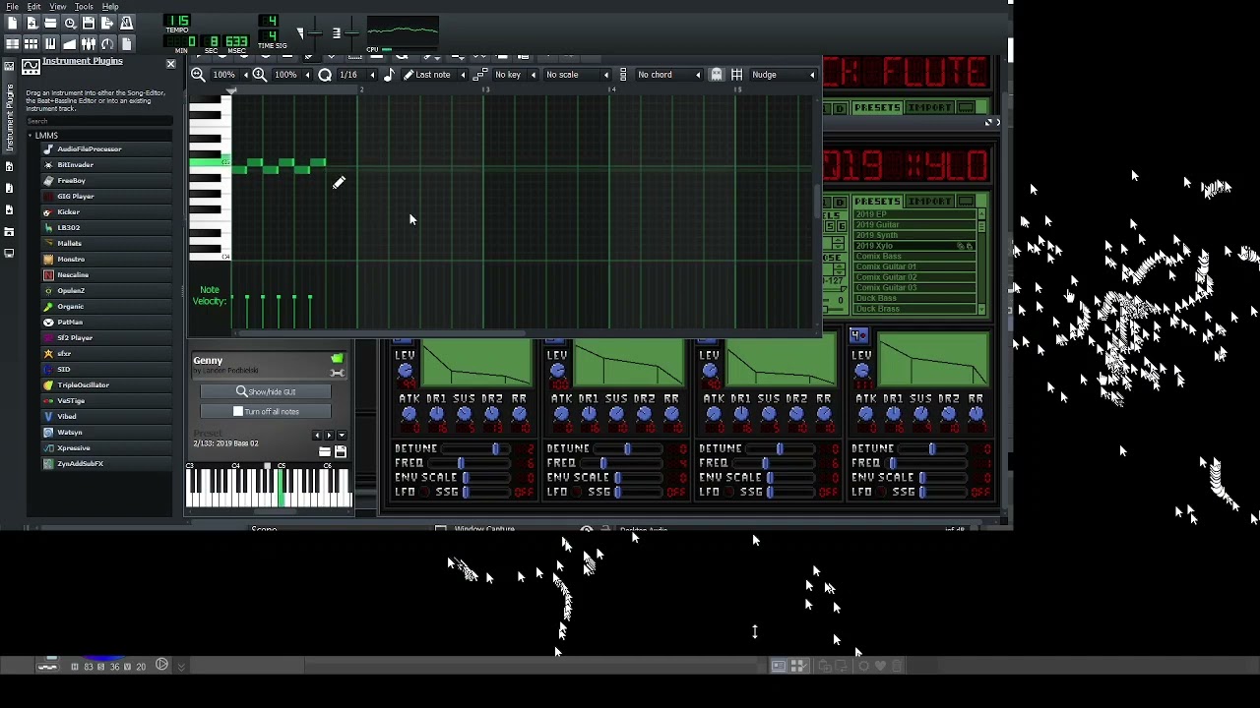Select previous Genny preset arrow
The image size is (1260, 708).
[x=317, y=436]
